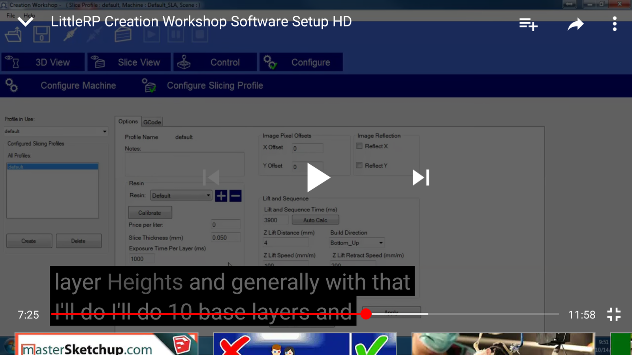The image size is (632, 355).
Task: Click the connect plug toolbar icon
Action: click(x=70, y=35)
